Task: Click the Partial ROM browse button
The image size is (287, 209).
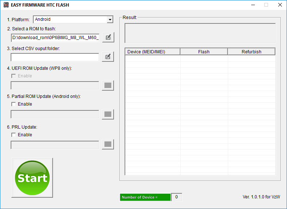Action: click(108, 114)
